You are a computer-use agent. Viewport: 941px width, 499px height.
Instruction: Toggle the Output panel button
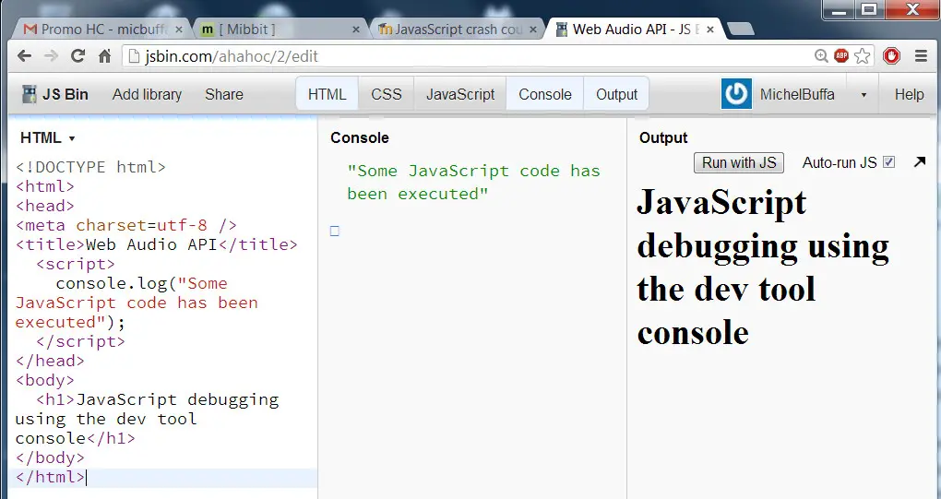pos(616,94)
